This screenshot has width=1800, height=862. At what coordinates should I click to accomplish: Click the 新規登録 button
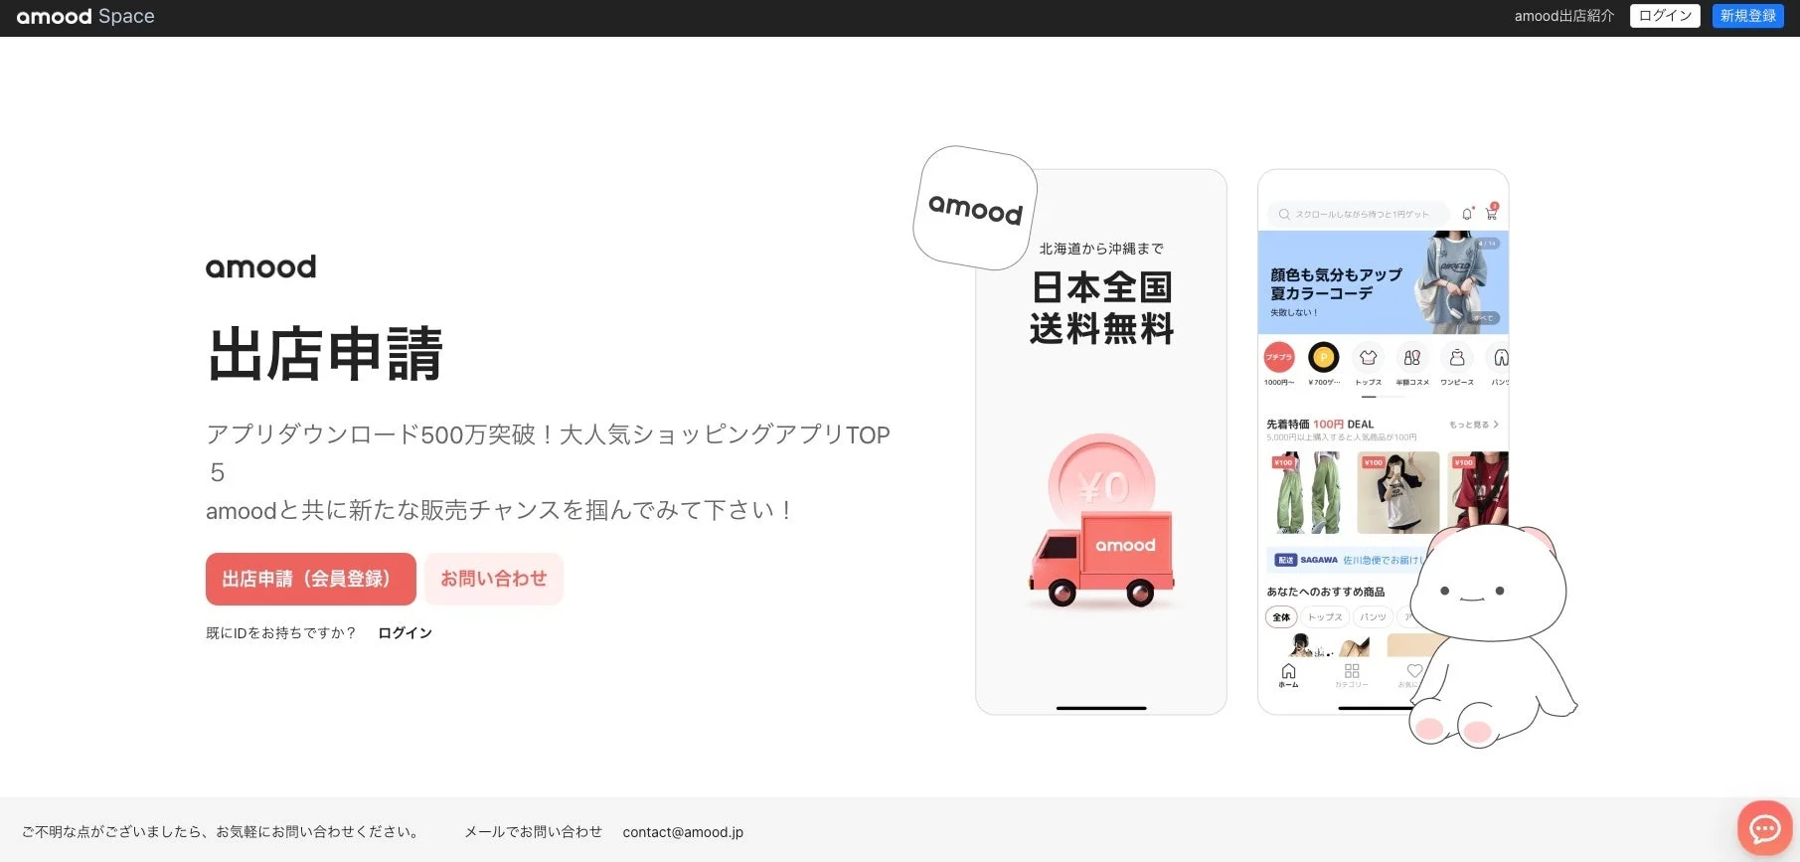1747,16
